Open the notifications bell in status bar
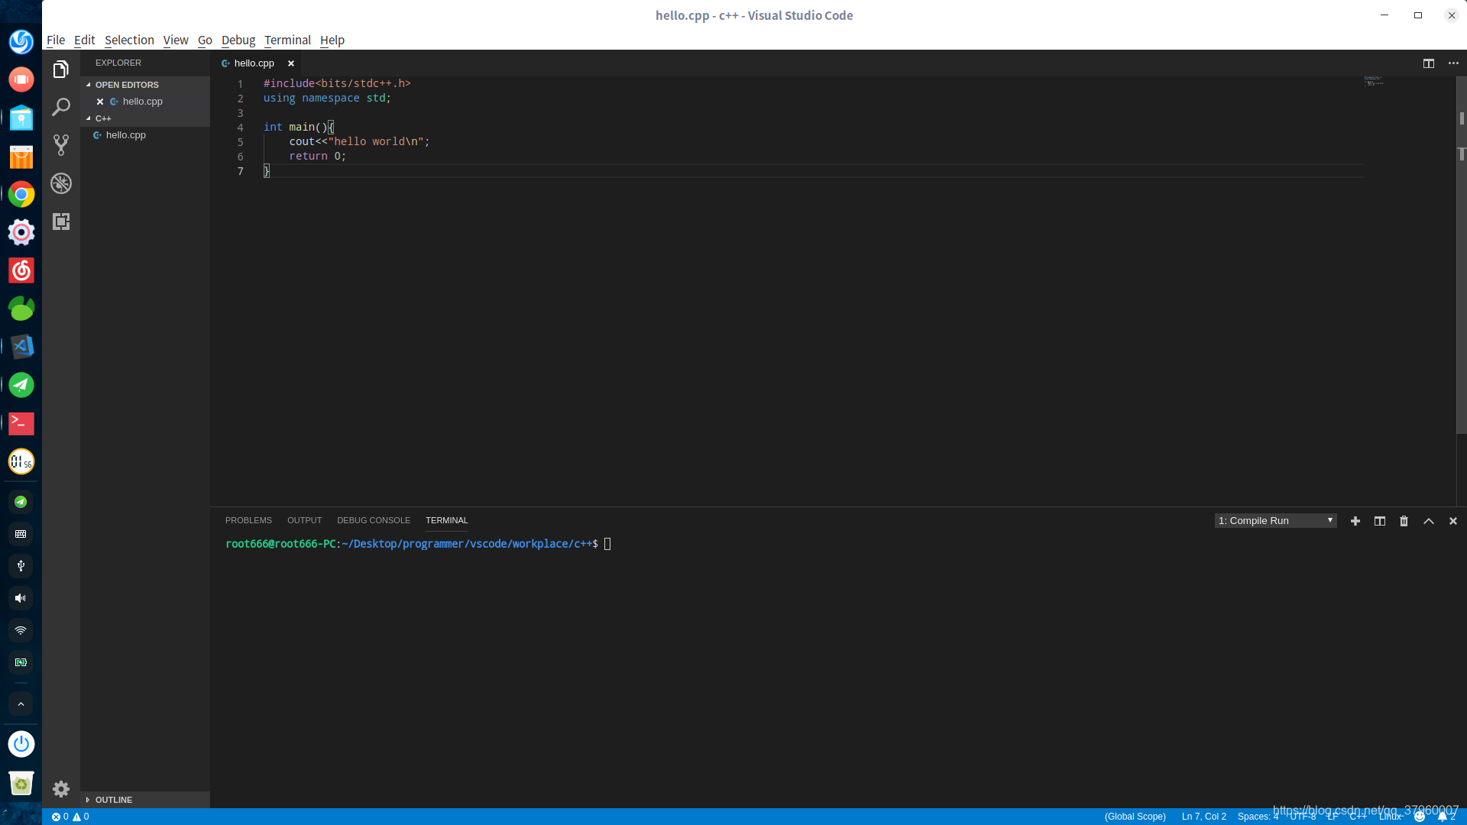Viewport: 1467px width, 825px height. tap(1442, 817)
